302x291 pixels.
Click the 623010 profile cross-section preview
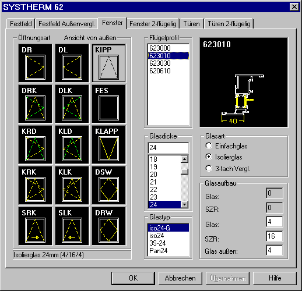244,83
